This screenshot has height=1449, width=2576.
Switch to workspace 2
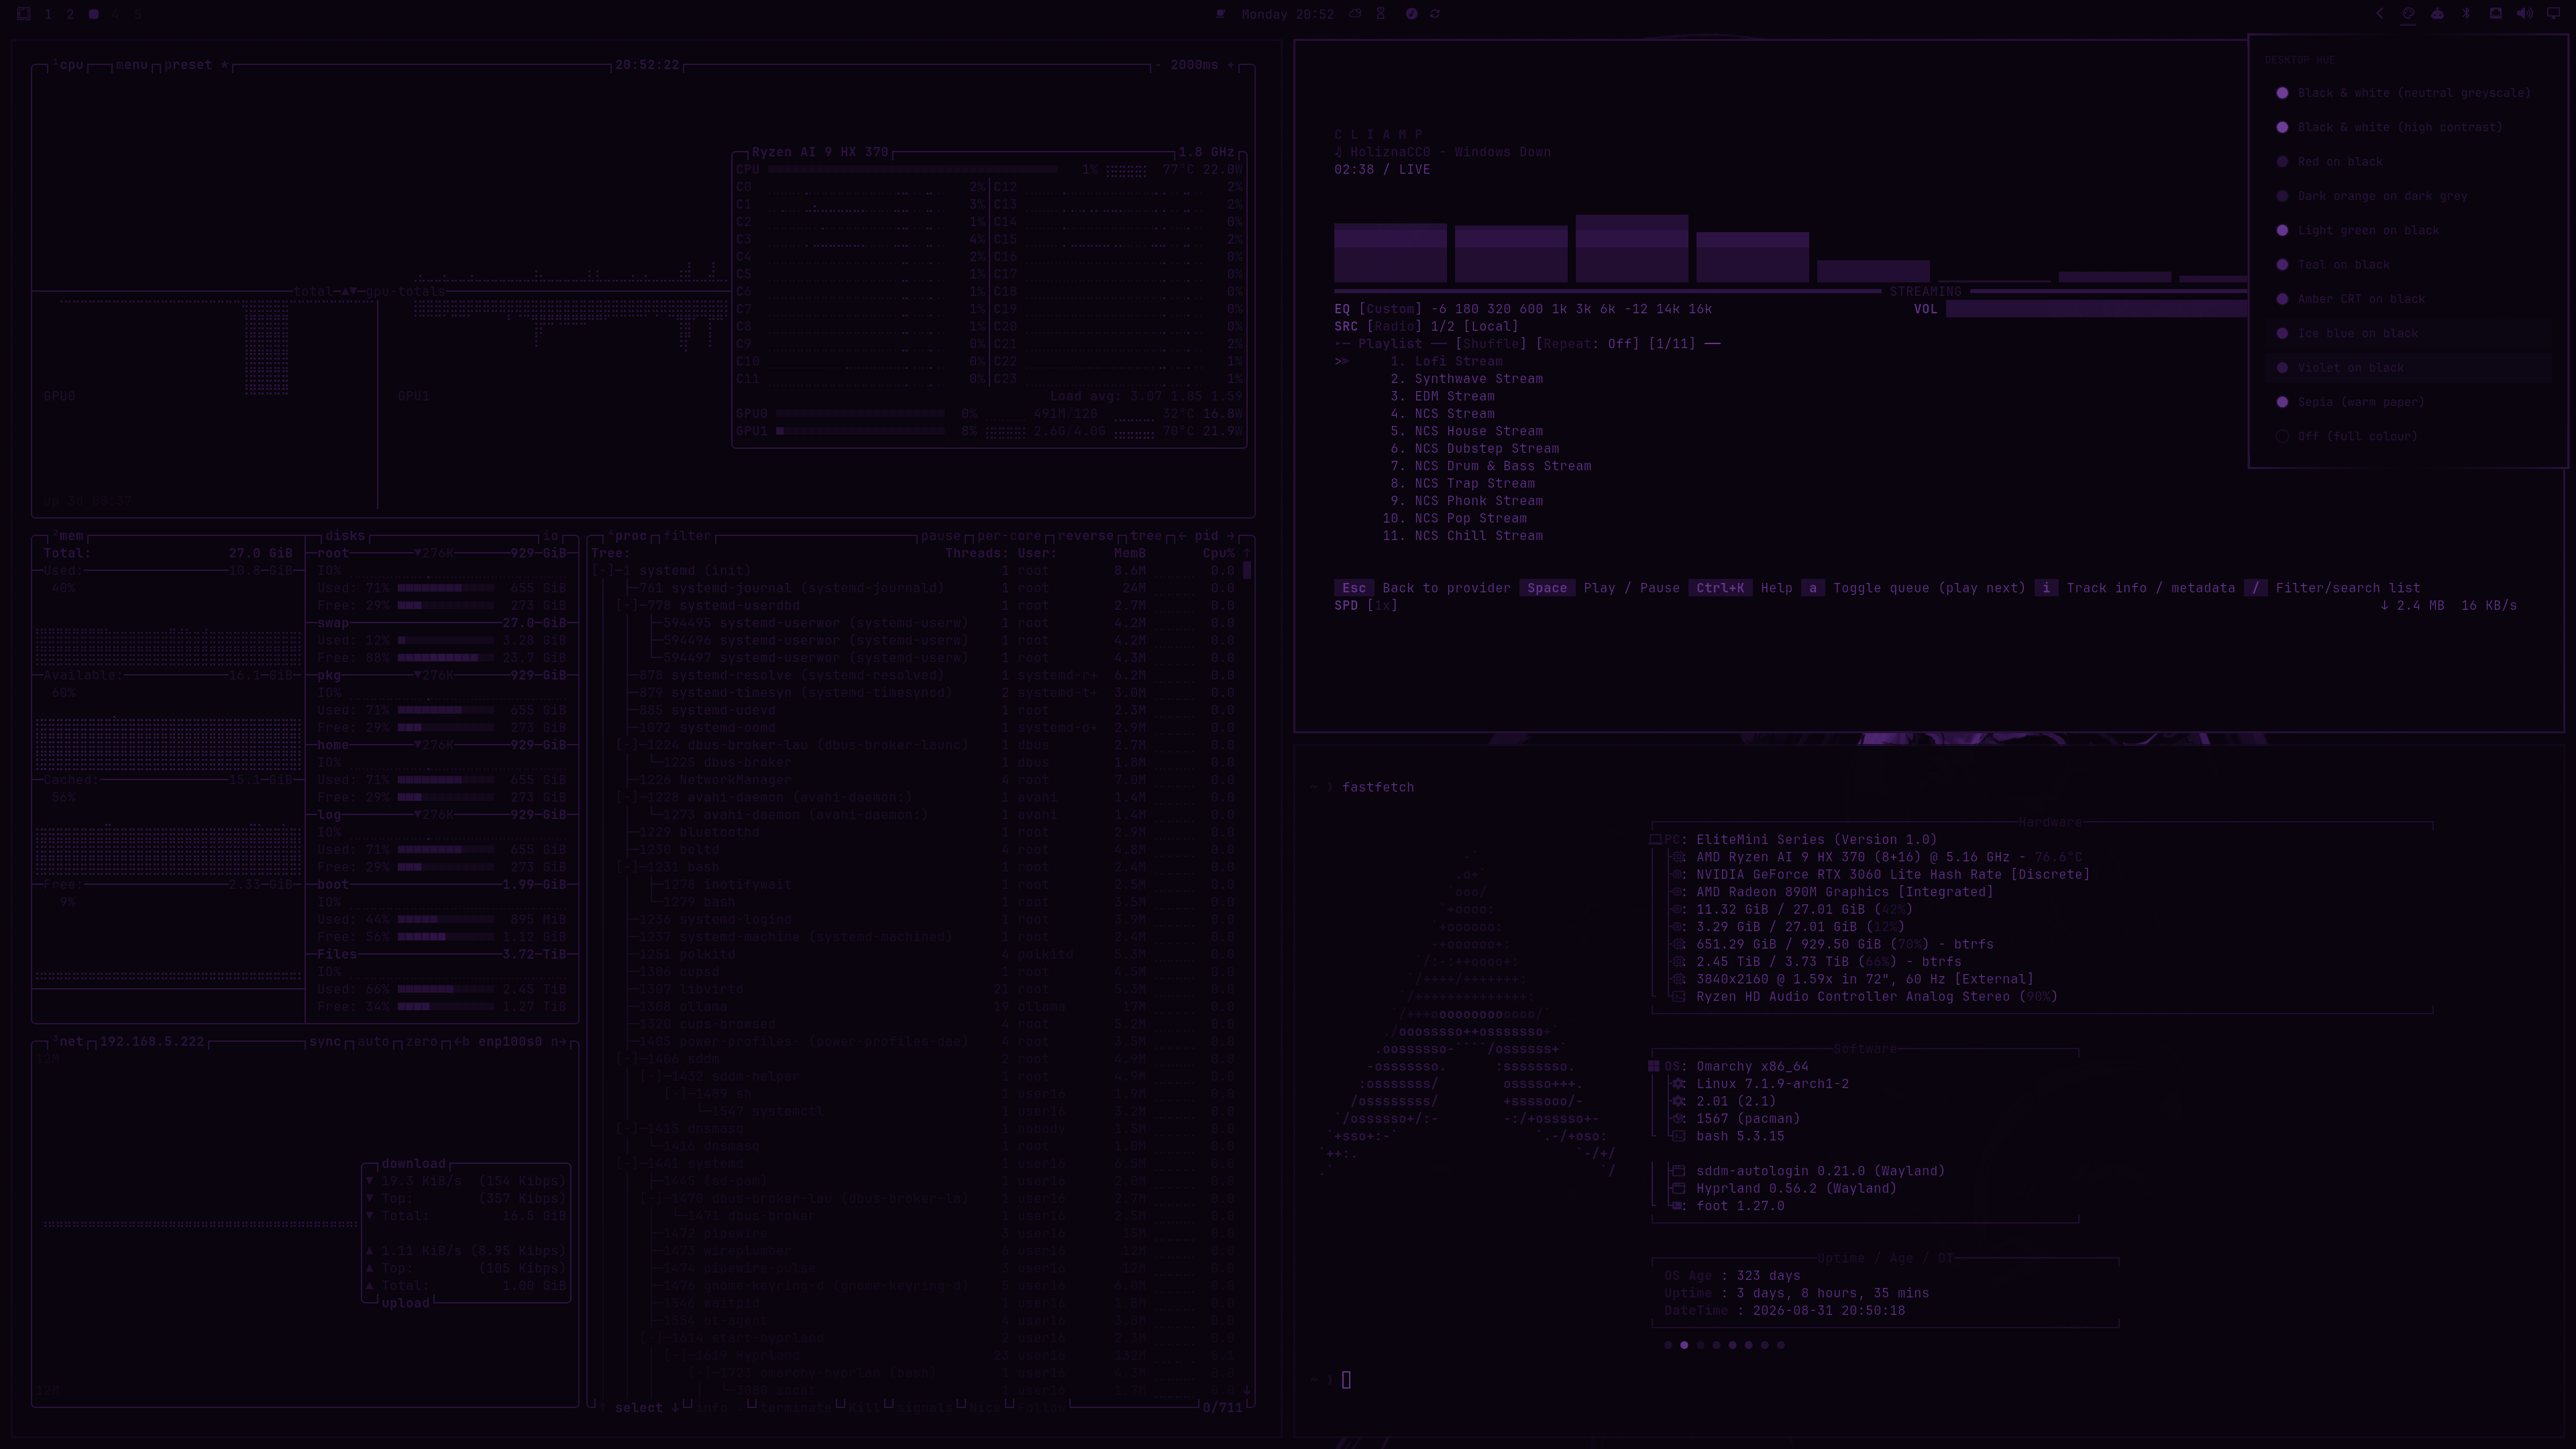(70, 14)
